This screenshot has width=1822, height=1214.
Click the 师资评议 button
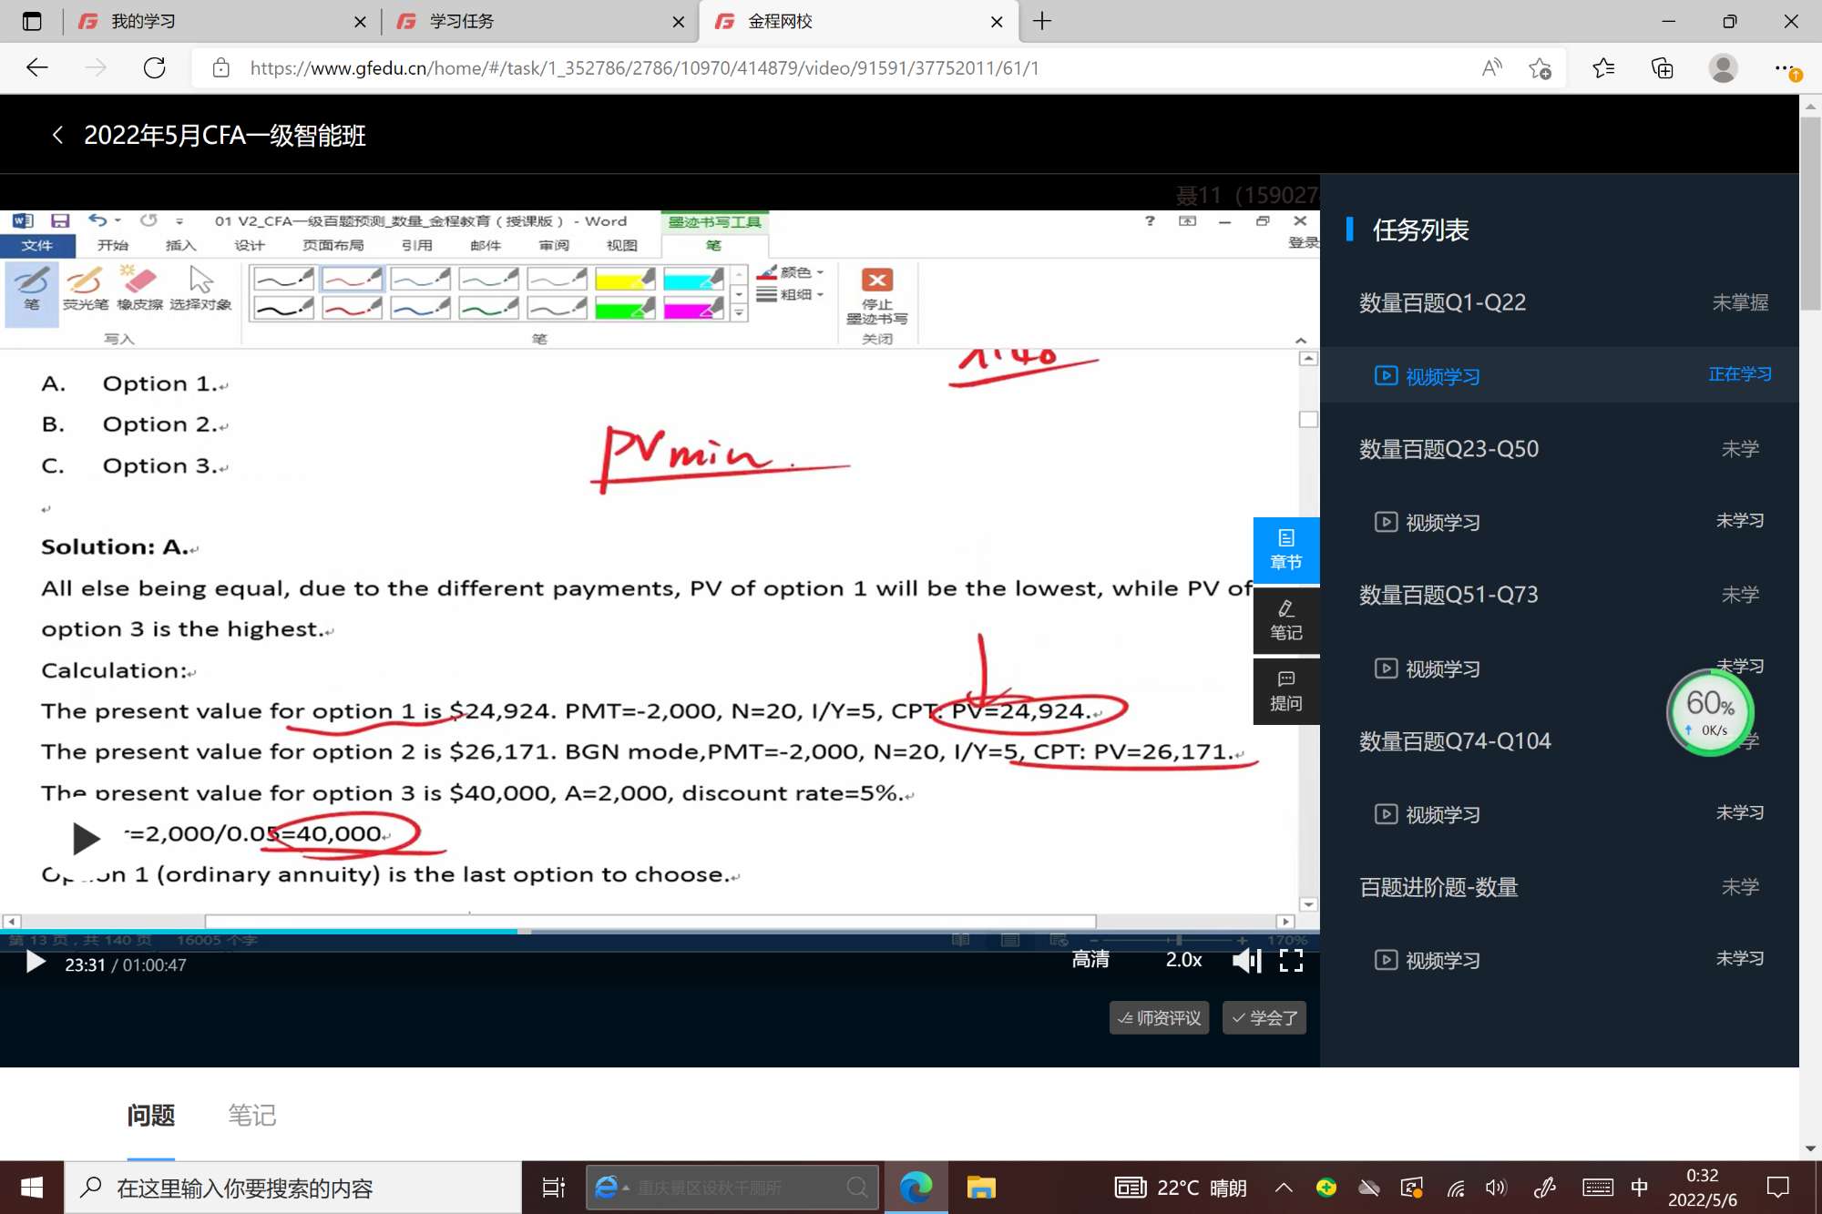[1159, 1017]
